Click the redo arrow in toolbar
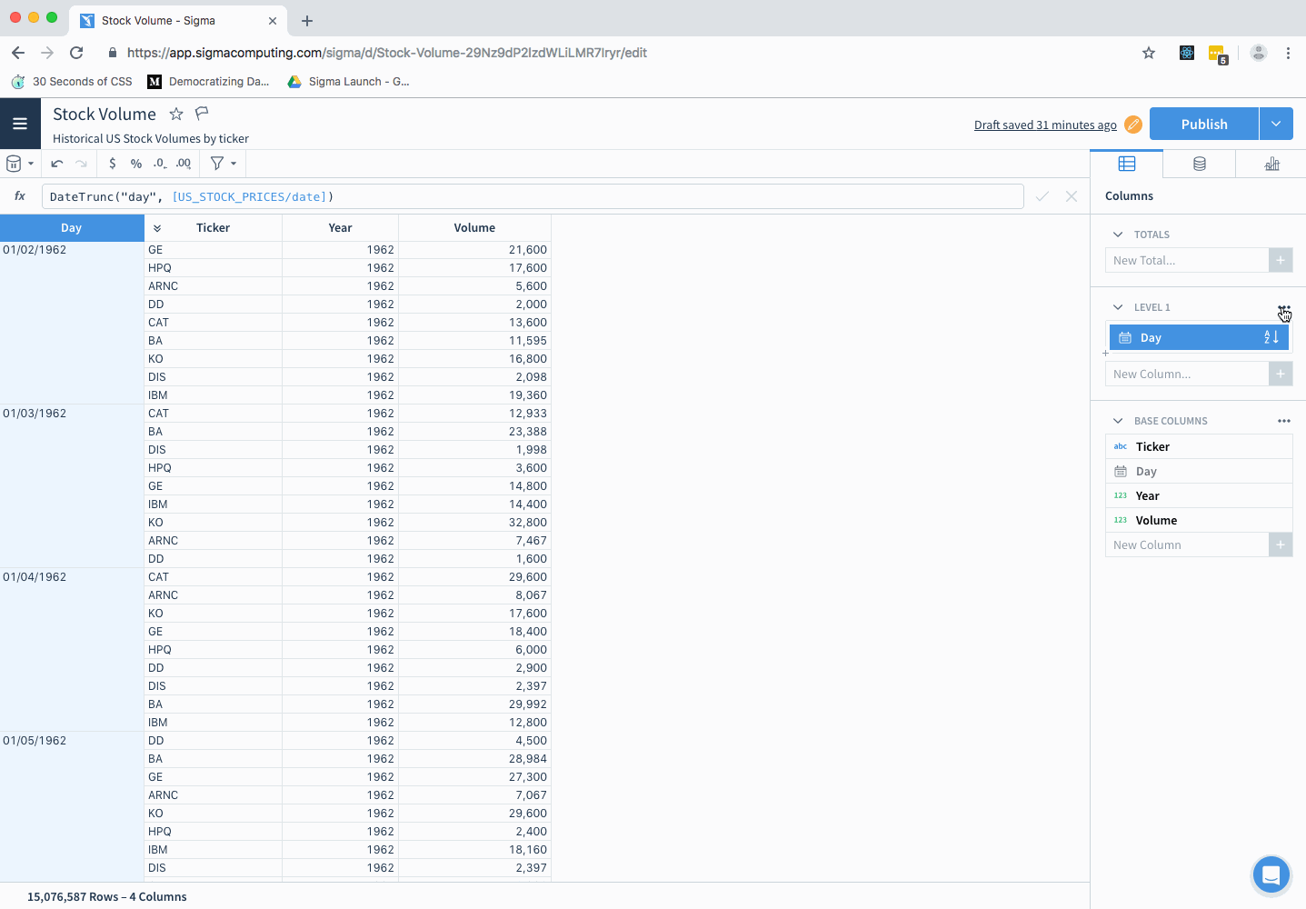This screenshot has height=909, width=1306. 81,164
